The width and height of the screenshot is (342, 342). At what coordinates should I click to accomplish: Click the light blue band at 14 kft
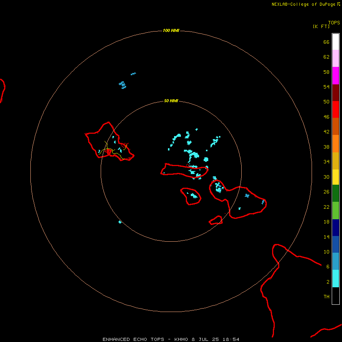[x=336, y=261]
